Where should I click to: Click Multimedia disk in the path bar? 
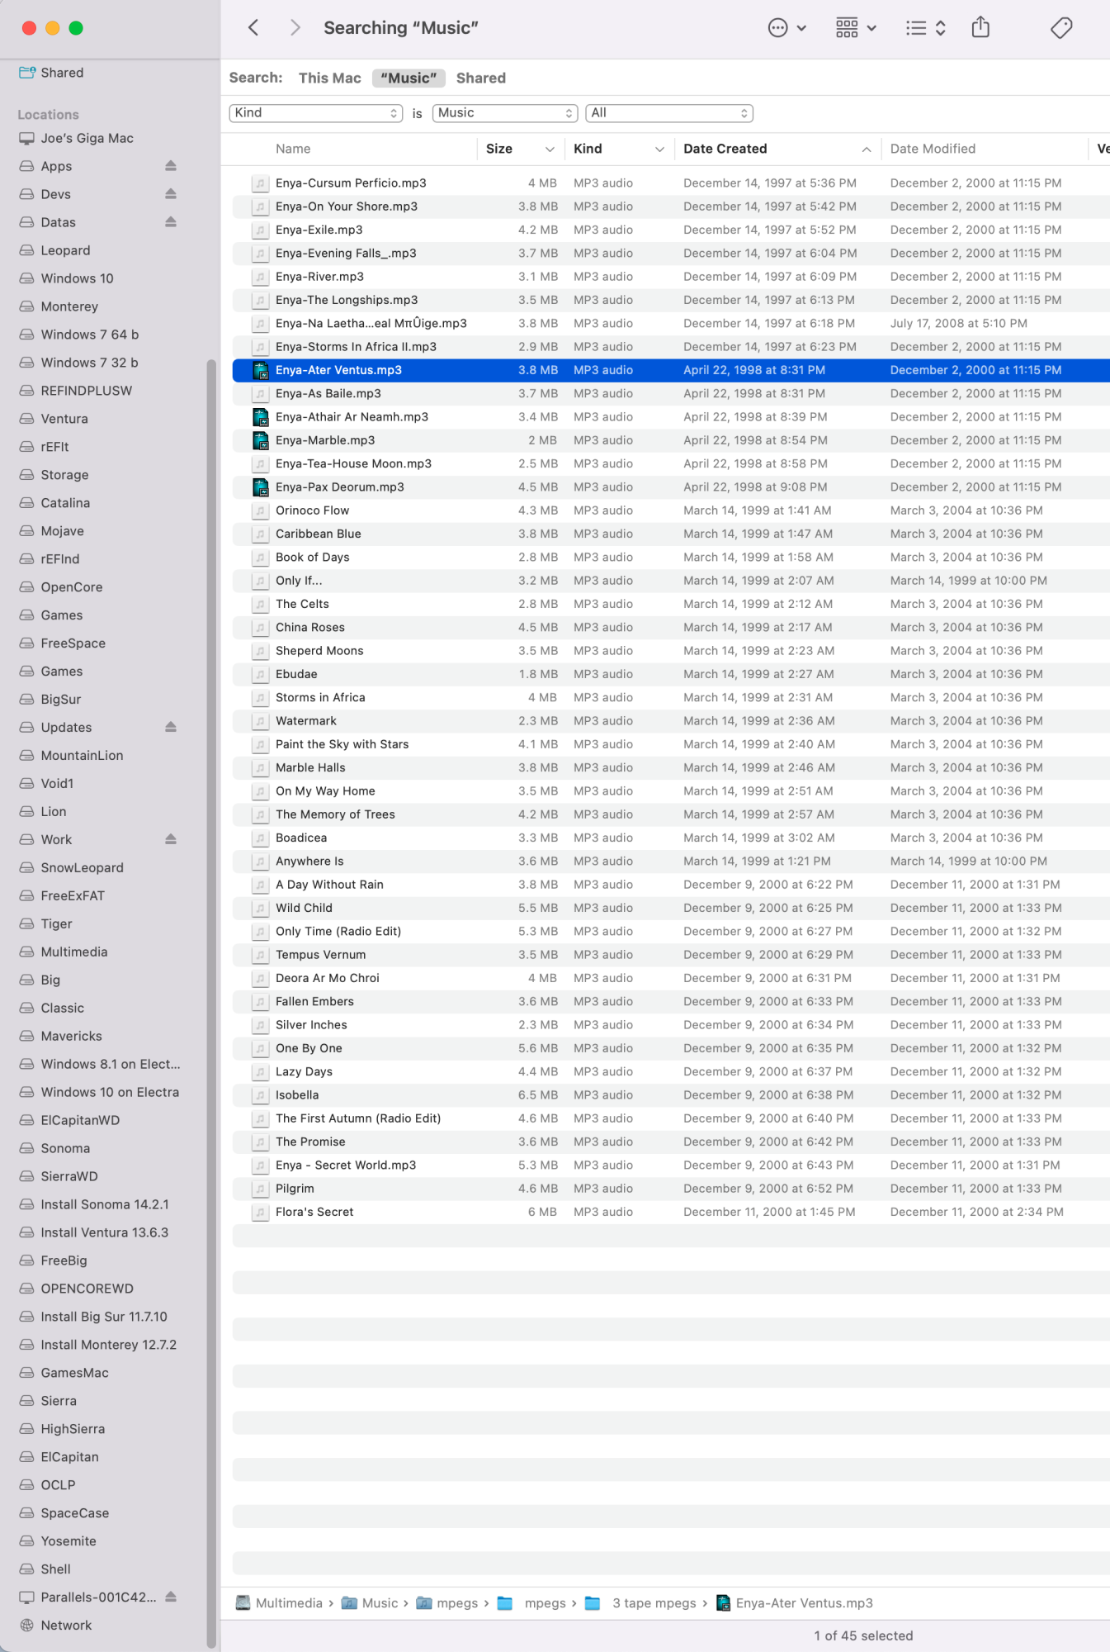(x=279, y=1603)
